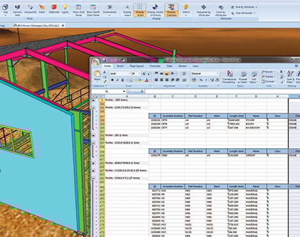Viewport: 300px width, 237px height.
Task: Click the Paste button in Clipboard
Action: pyautogui.click(x=97, y=76)
